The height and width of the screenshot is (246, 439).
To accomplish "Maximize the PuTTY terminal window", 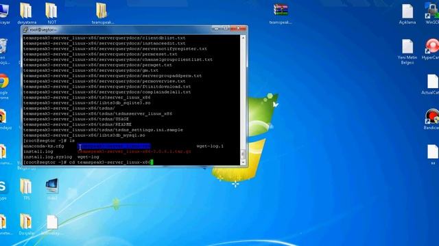I will click(x=226, y=29).
